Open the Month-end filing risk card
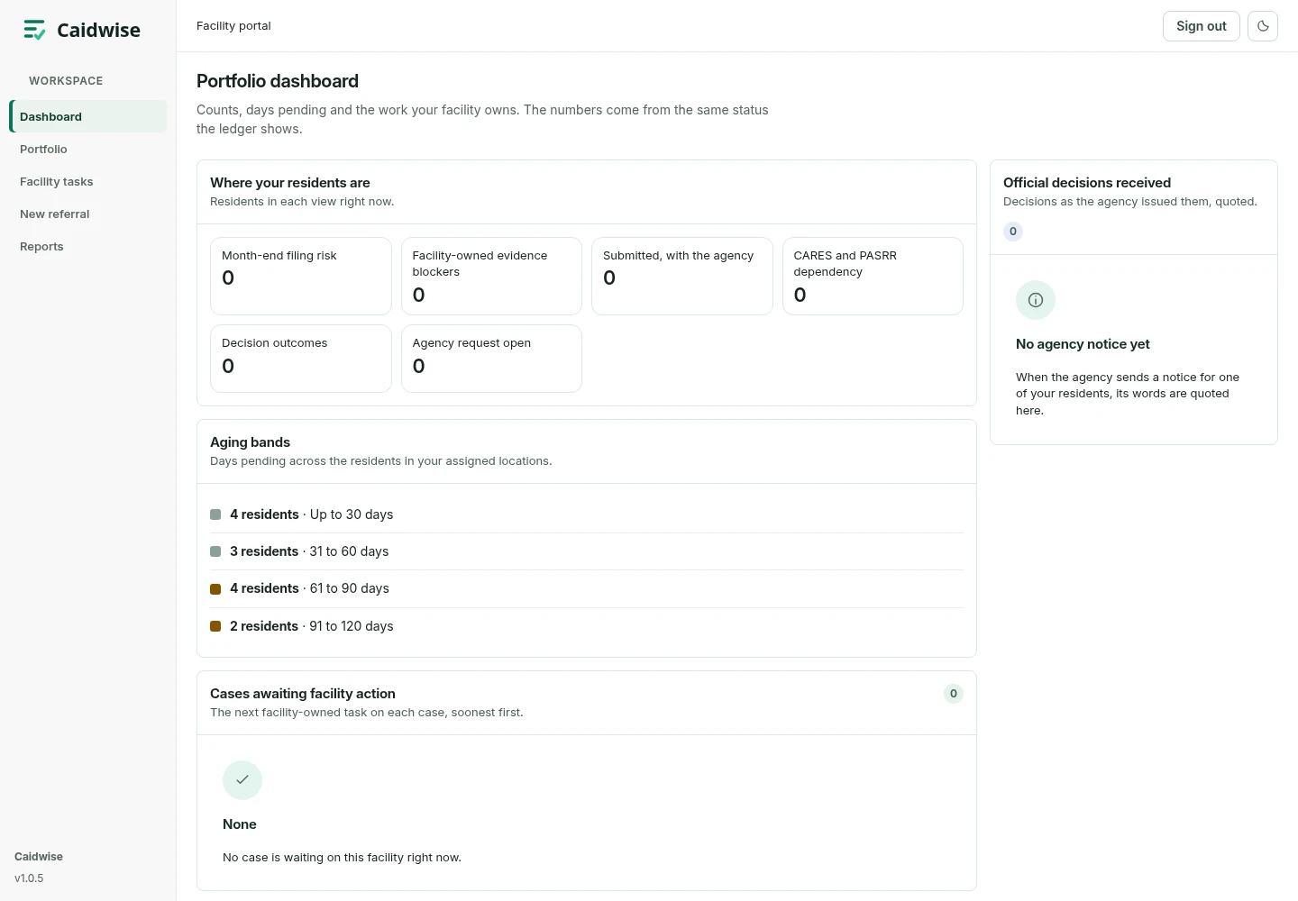 [x=301, y=276]
